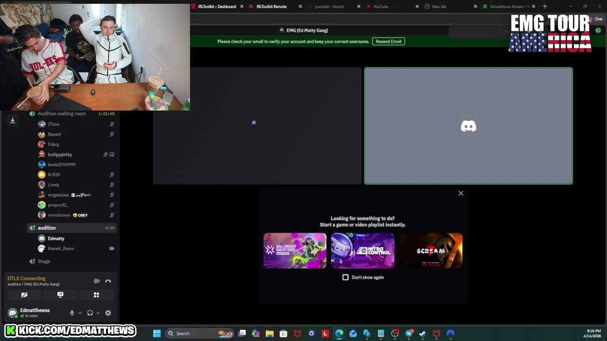The image size is (607, 341).
Task: Toggle microphone mute for Edmatthewss
Action: click(x=72, y=313)
